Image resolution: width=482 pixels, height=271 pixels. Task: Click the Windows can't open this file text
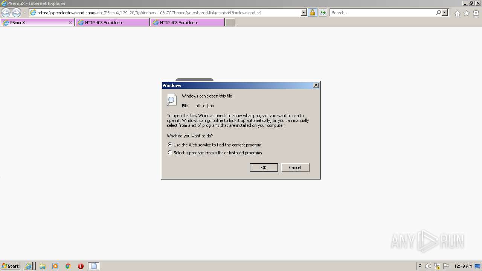tap(207, 96)
